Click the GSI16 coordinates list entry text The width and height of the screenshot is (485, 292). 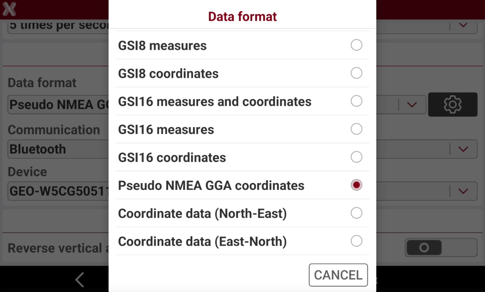172,157
